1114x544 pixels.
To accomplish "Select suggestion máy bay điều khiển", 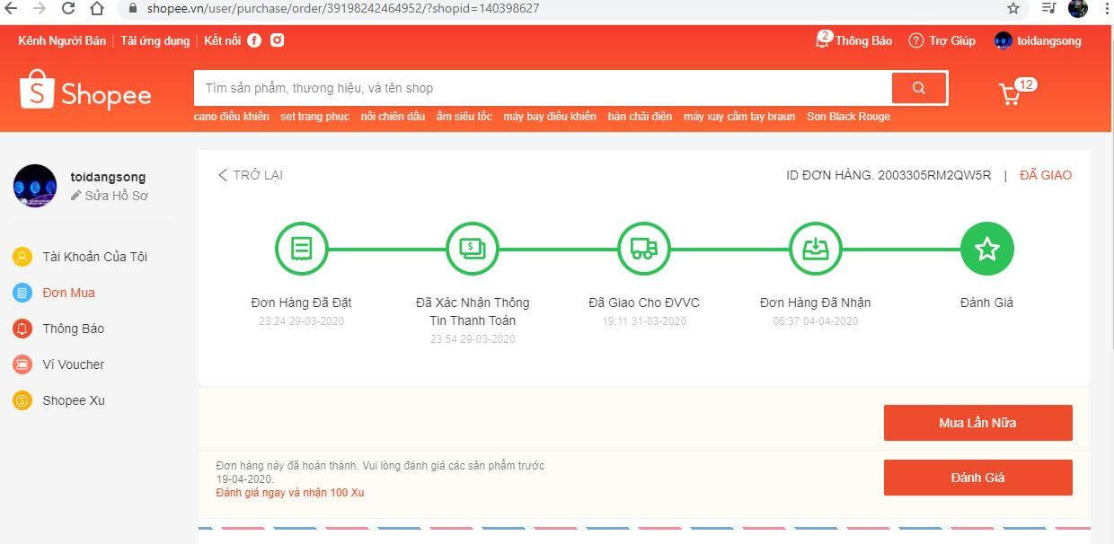I will pos(550,117).
